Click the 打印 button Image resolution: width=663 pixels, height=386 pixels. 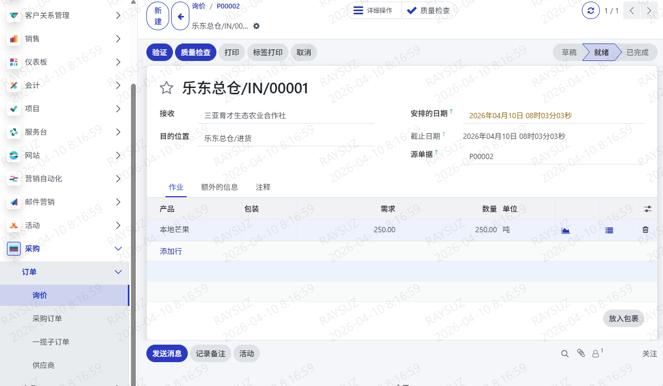(232, 52)
